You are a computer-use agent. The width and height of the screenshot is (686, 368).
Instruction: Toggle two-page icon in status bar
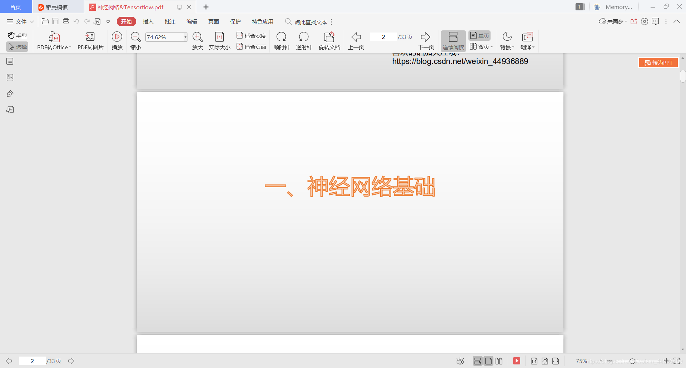pos(499,361)
